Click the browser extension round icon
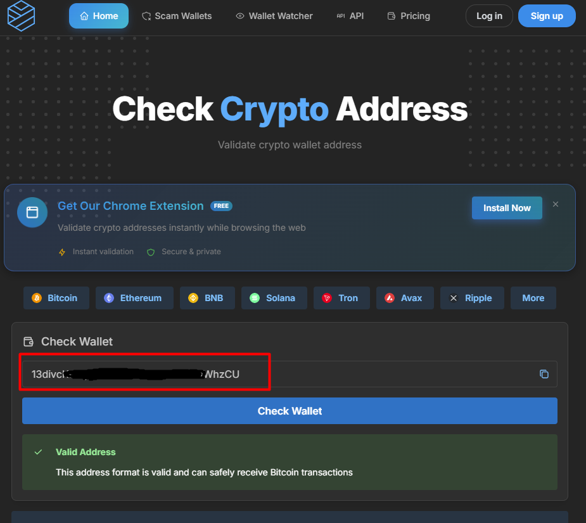 tap(32, 212)
